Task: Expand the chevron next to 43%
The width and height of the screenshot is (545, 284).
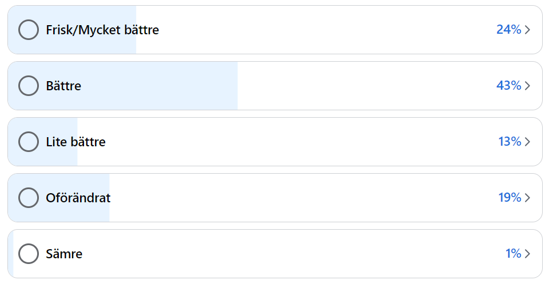Action: pyautogui.click(x=527, y=86)
